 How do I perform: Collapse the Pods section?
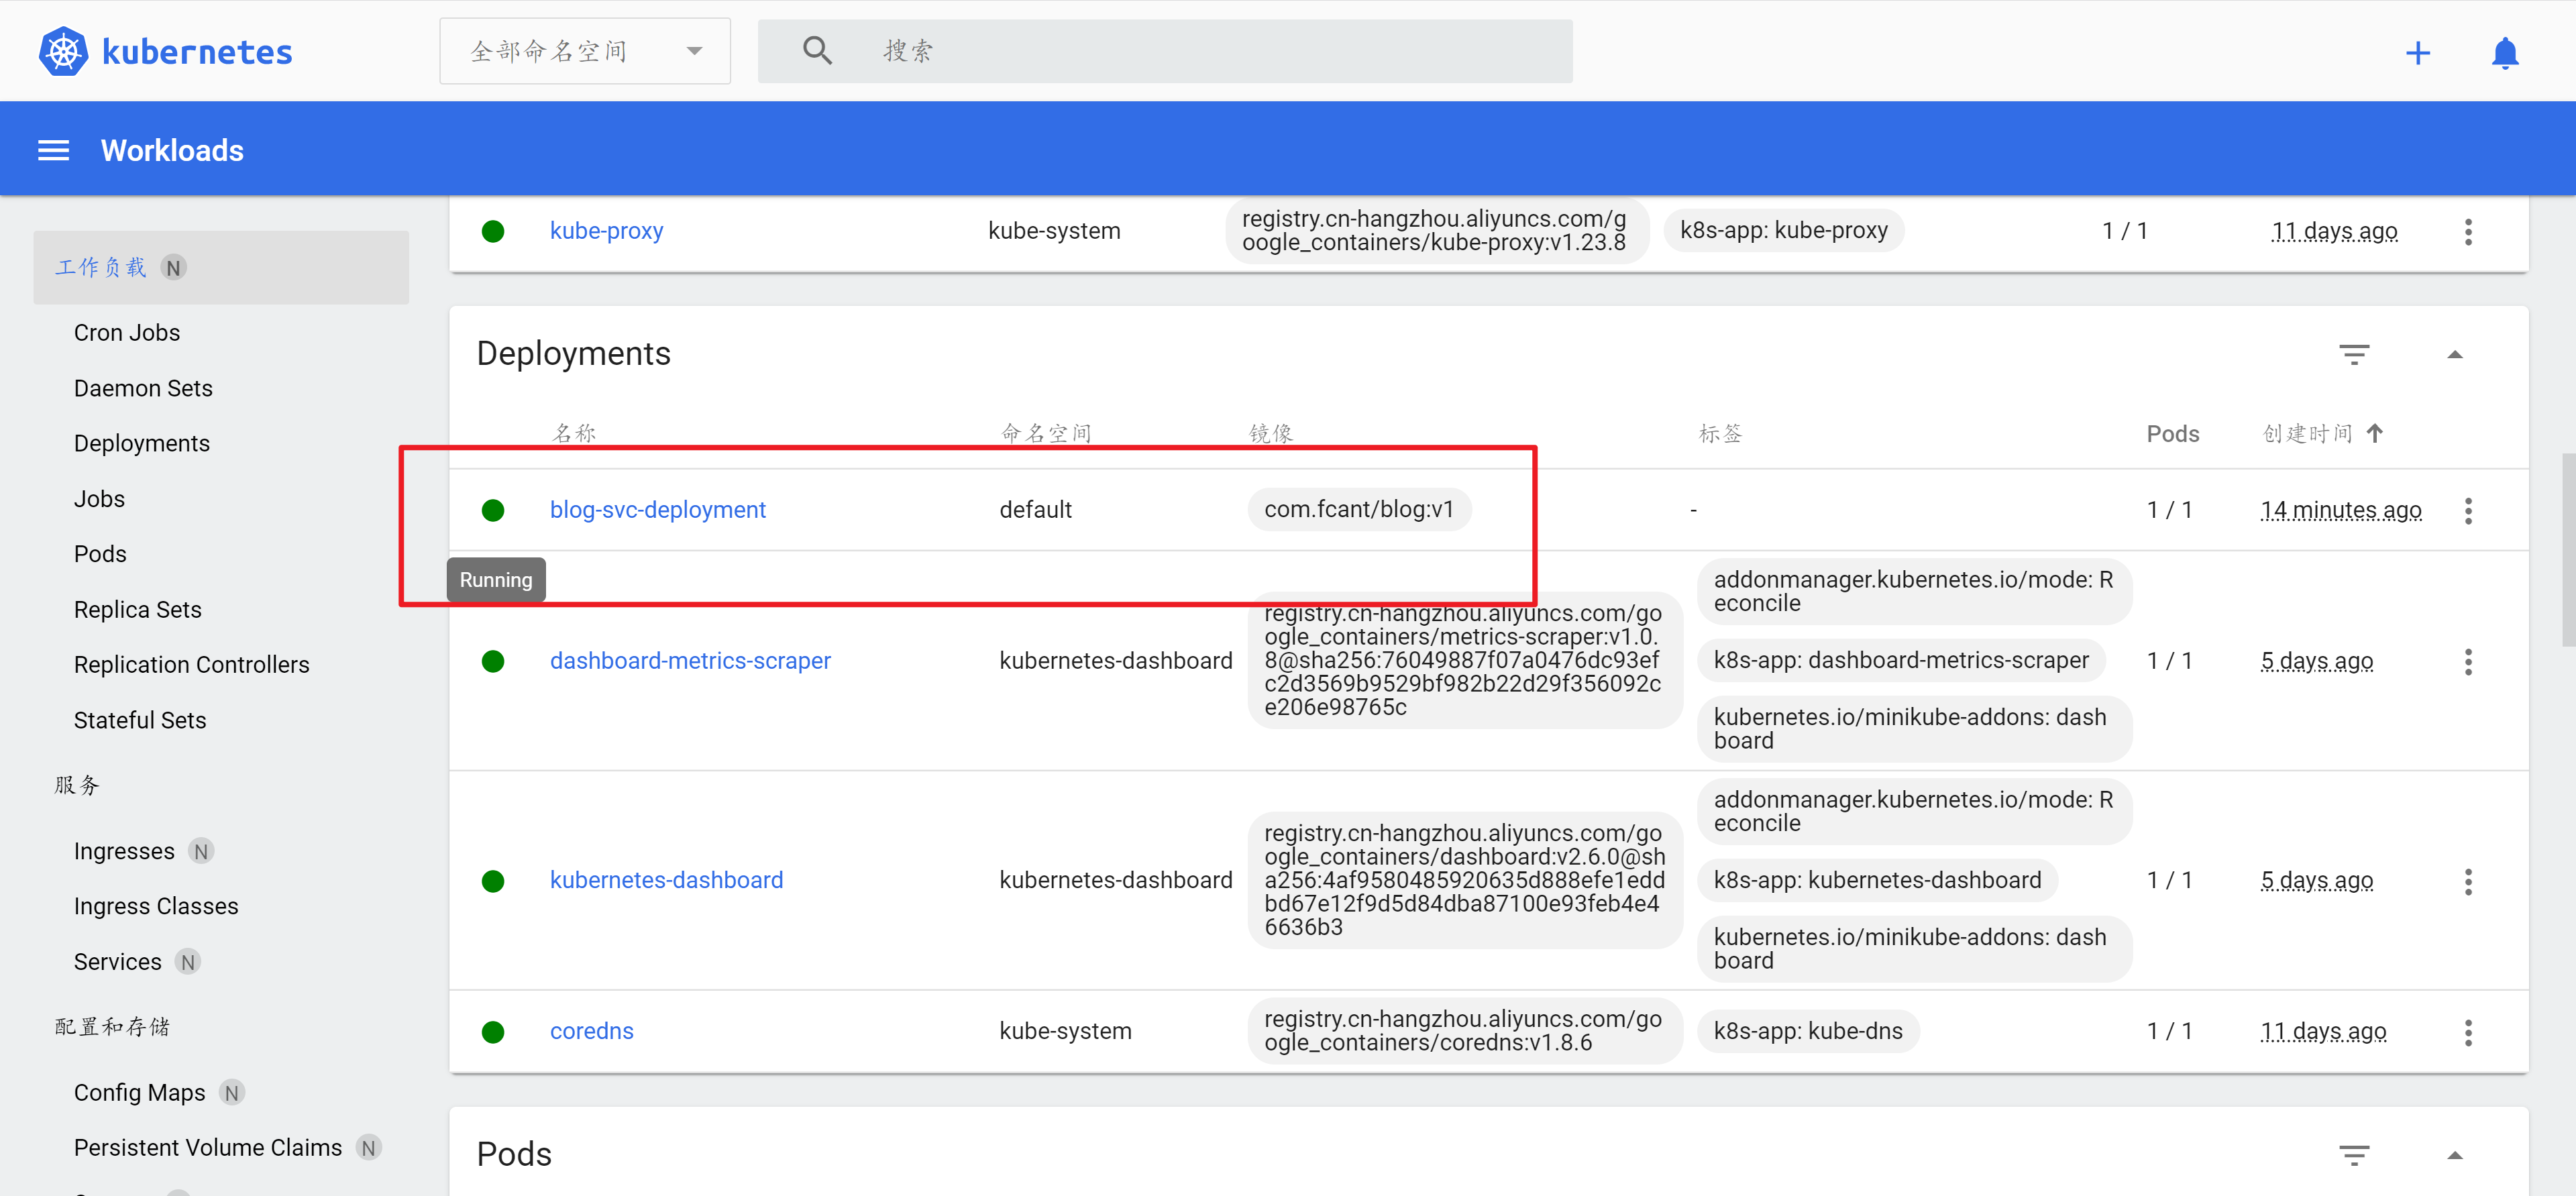(2454, 1155)
